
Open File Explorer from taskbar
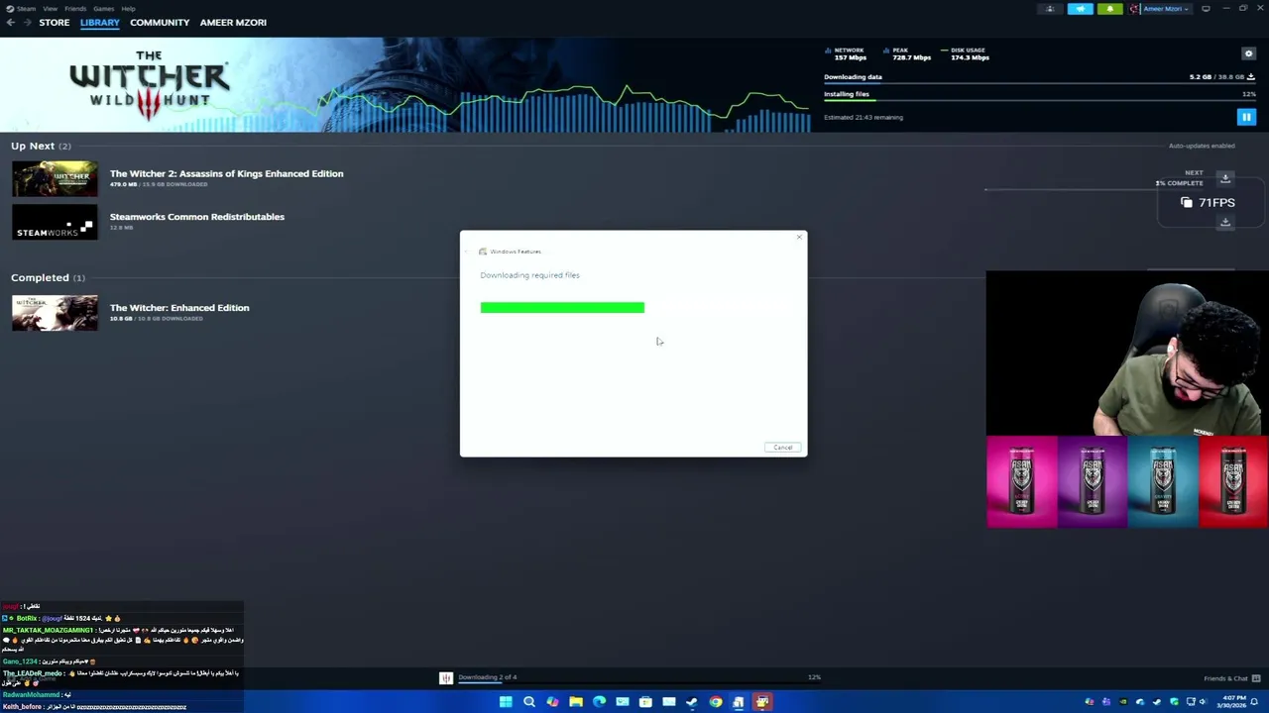tap(575, 702)
